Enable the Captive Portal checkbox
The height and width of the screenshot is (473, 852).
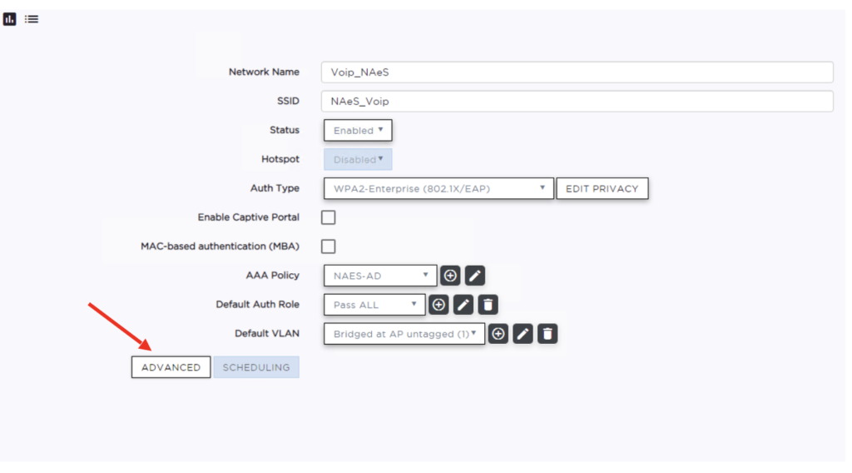click(328, 217)
